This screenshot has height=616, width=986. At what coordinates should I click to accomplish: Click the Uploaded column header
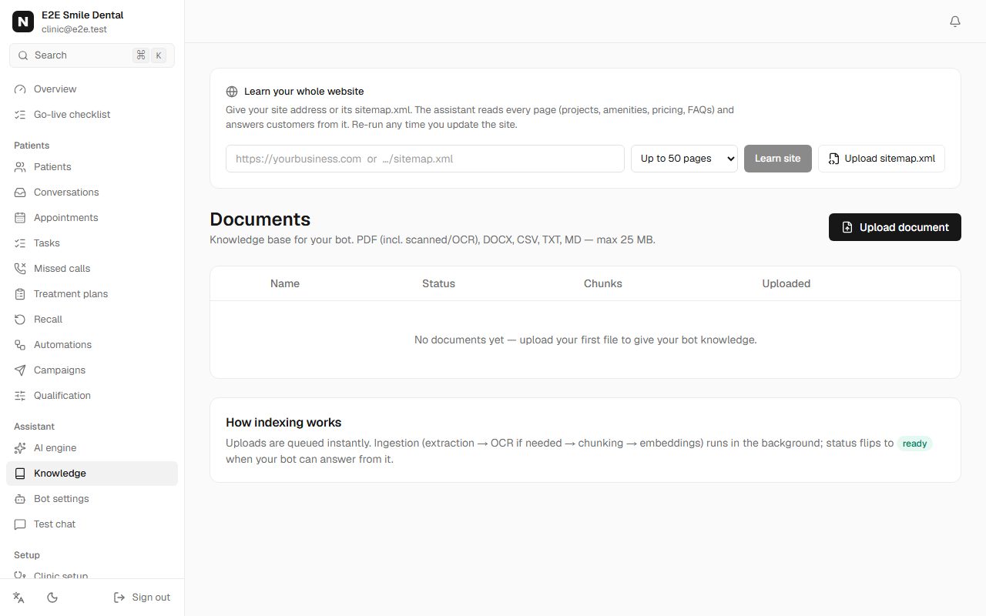[x=786, y=283]
